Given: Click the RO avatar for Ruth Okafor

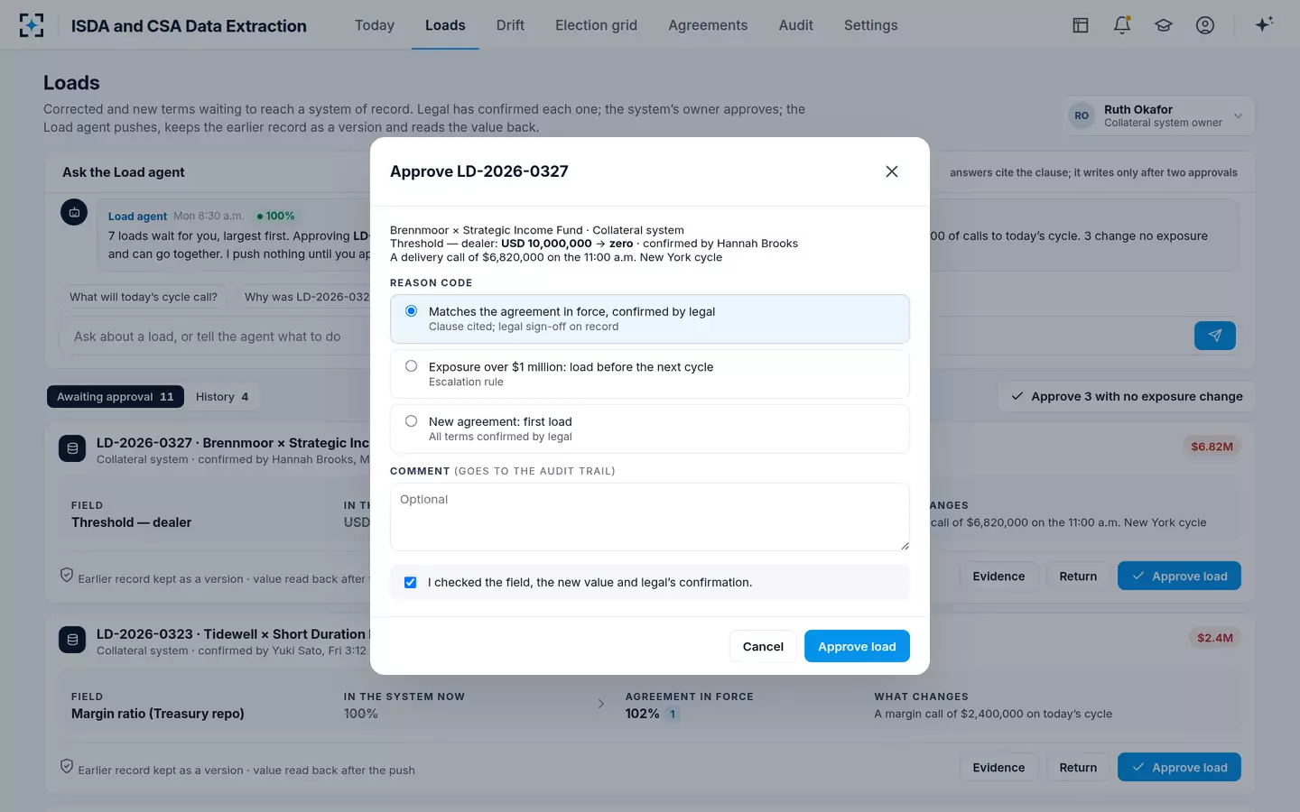Looking at the screenshot, I should (1082, 115).
